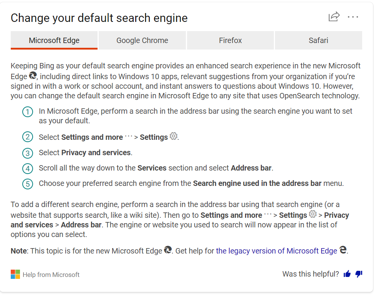Give a thumbs up to rate the article helpful
The width and height of the screenshot is (381, 295).
pyautogui.click(x=347, y=274)
